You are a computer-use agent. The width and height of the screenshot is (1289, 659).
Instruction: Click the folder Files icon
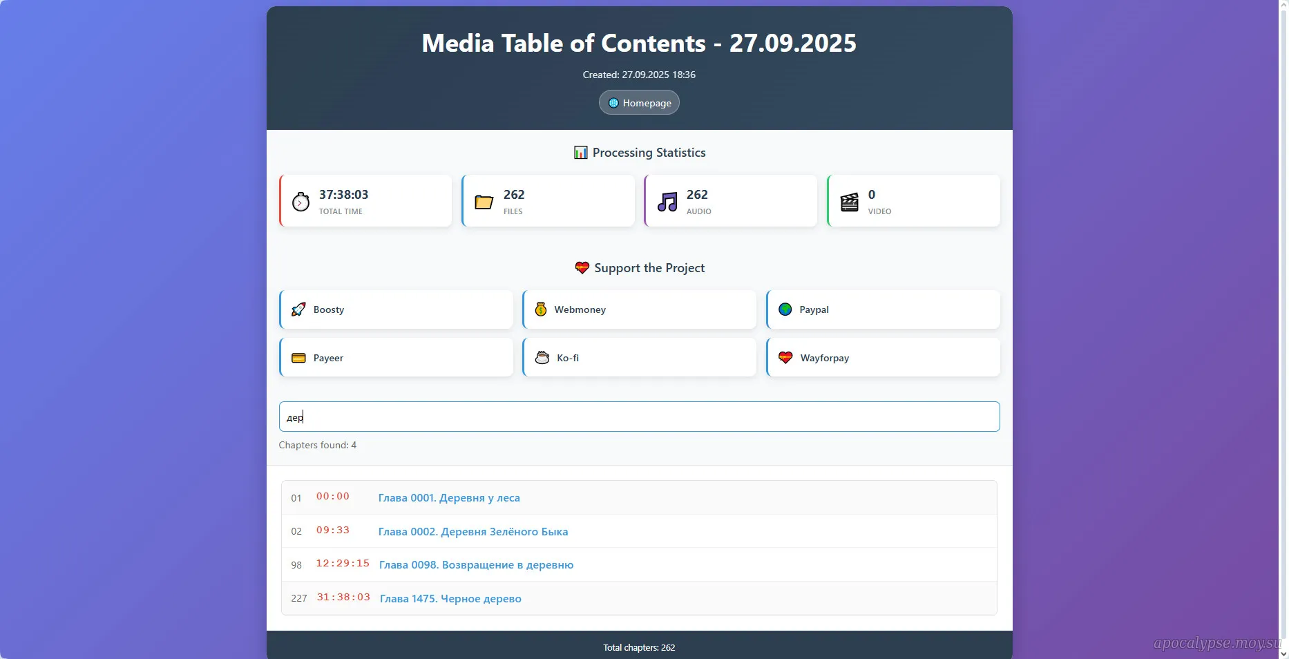point(484,202)
